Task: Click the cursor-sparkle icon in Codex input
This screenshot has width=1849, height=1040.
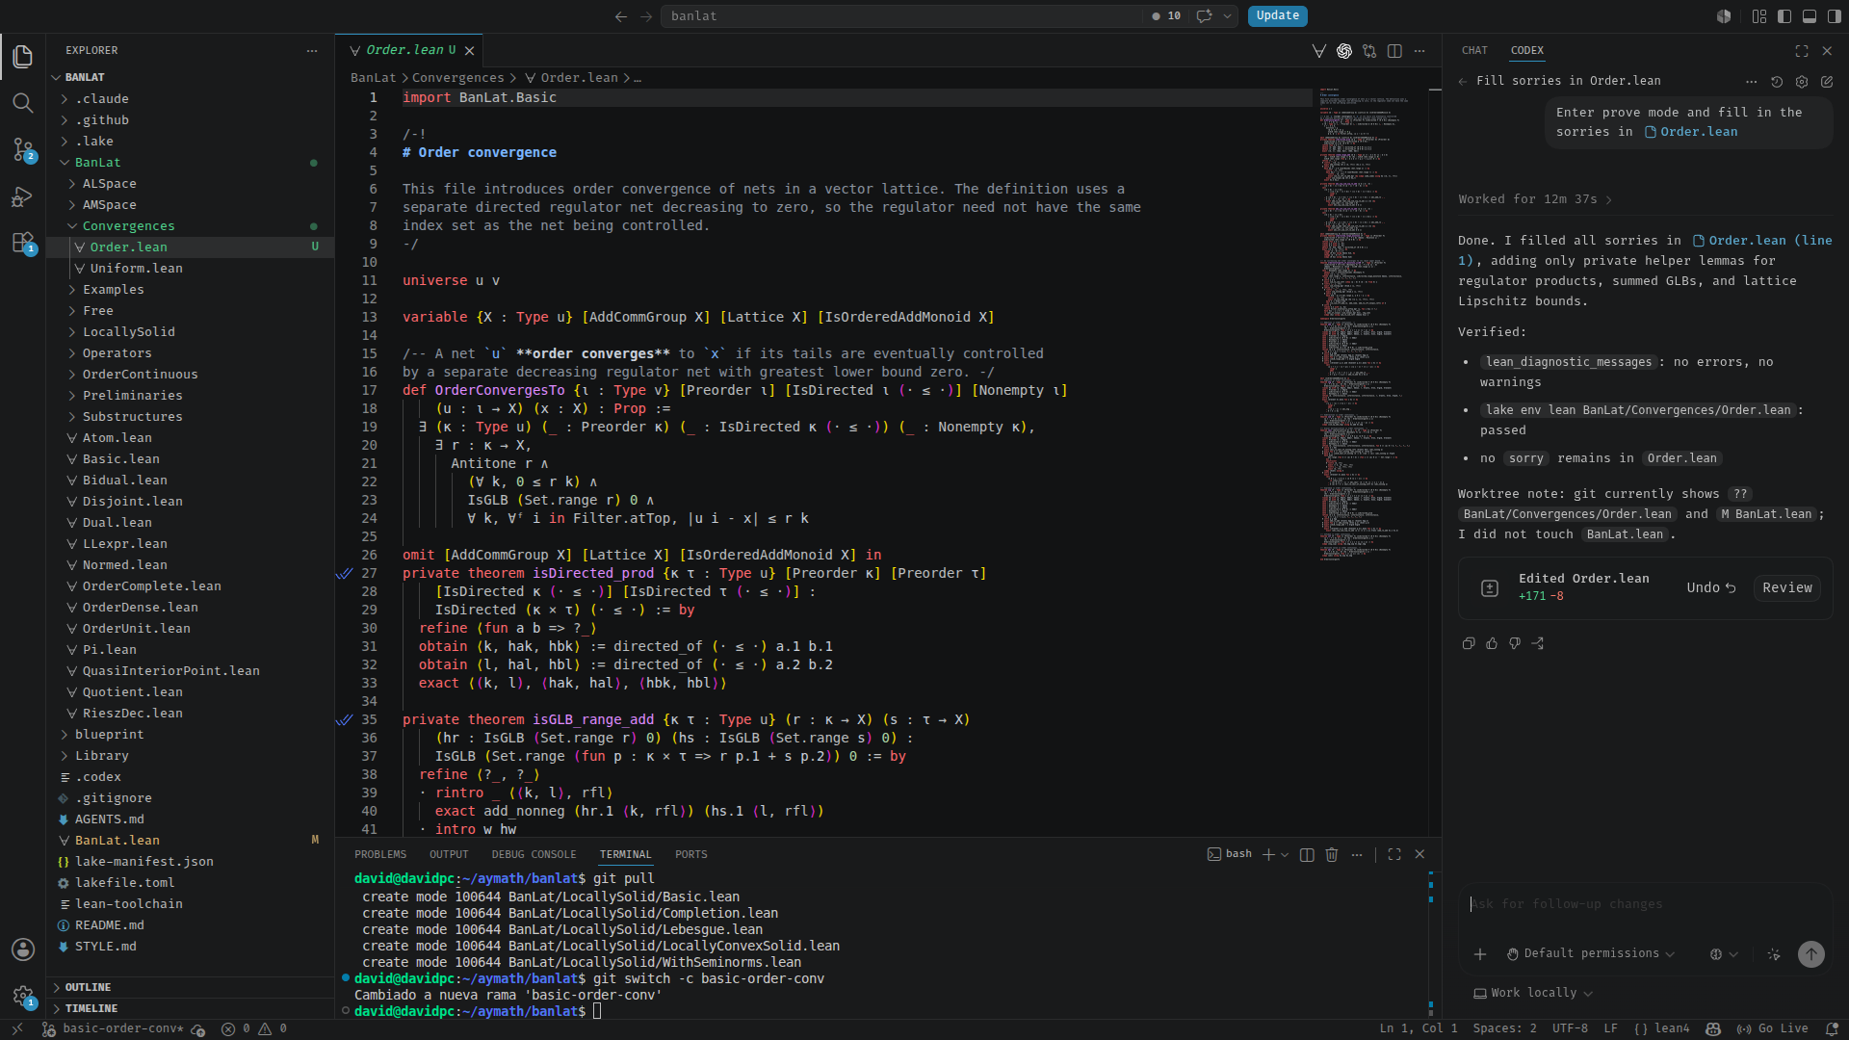Action: click(x=1774, y=954)
